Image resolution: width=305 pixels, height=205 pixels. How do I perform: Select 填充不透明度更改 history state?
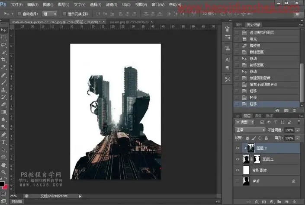pyautogui.click(x=266, y=85)
